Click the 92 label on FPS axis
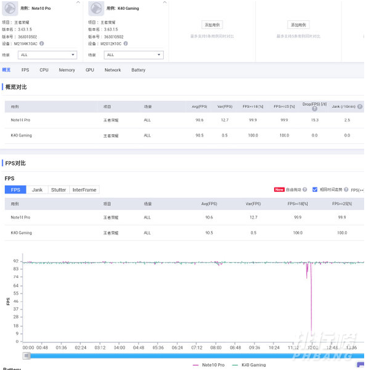Viewport: 366px width, 370px height. [x=15, y=261]
